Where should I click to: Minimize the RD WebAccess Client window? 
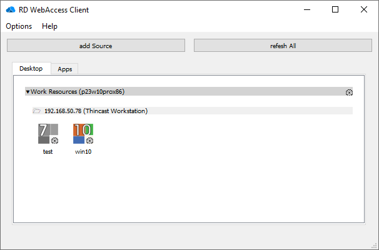pyautogui.click(x=306, y=9)
